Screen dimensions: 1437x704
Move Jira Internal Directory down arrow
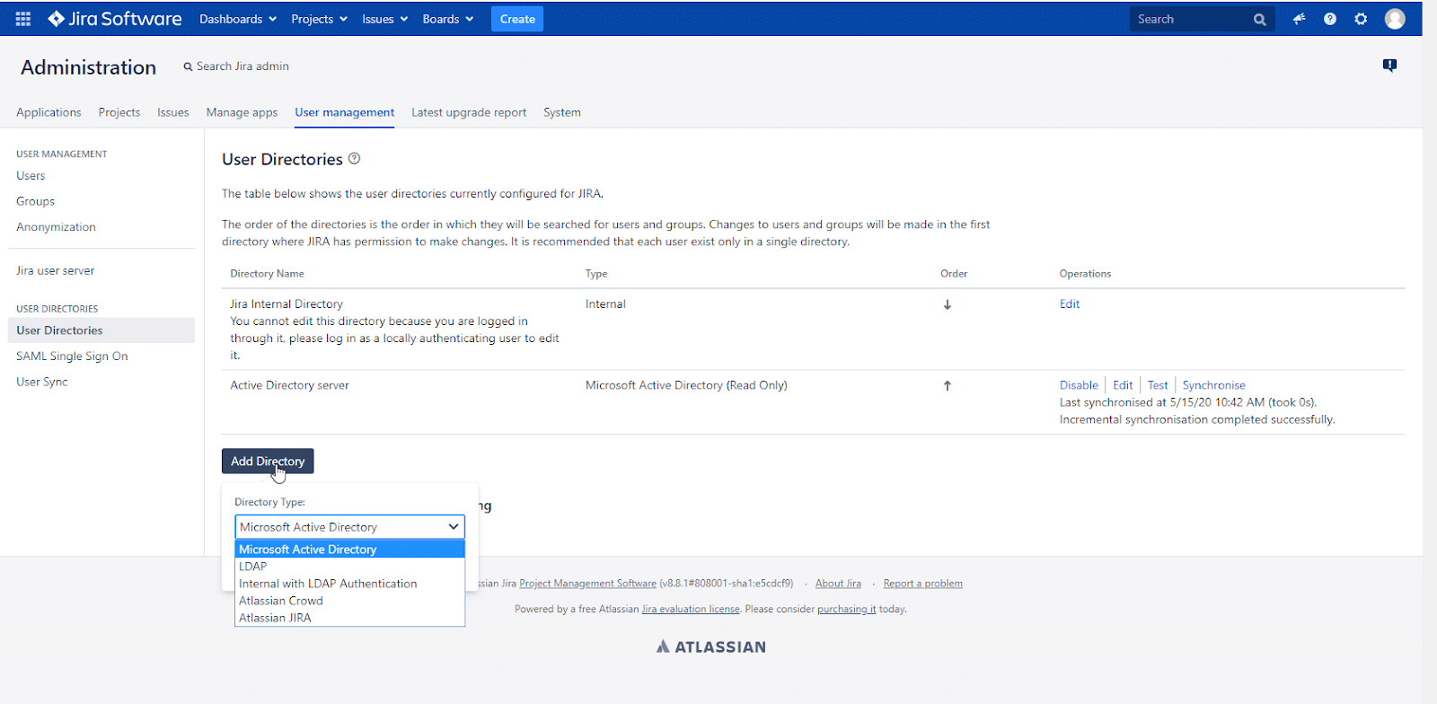click(947, 304)
